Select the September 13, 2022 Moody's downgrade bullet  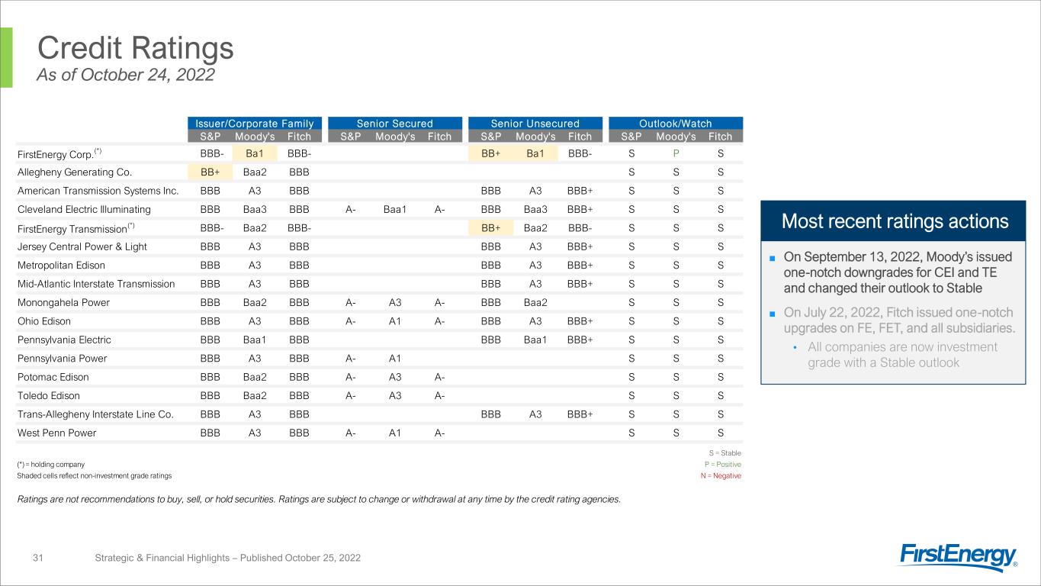pos(898,272)
